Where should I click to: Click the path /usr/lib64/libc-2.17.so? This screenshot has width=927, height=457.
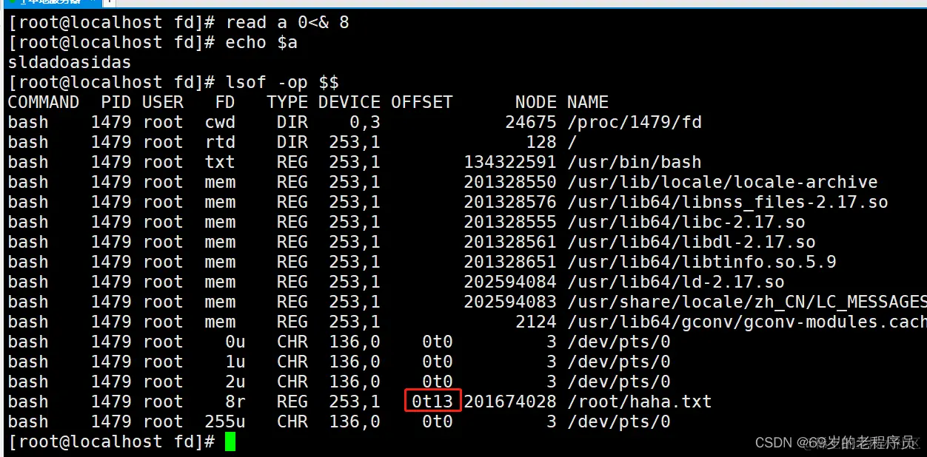[686, 223]
